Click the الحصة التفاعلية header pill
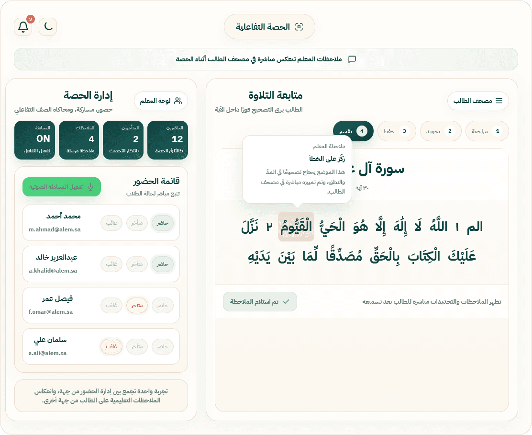Screen dimensions: 532x435 click(x=269, y=27)
